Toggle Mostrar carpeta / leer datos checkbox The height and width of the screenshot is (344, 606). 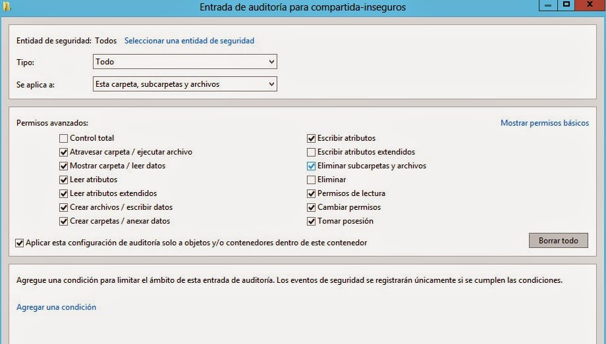click(x=64, y=166)
